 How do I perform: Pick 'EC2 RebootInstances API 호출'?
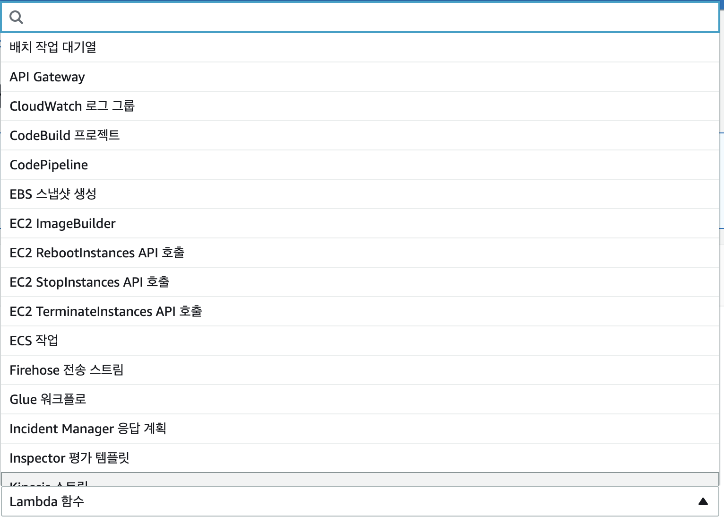point(360,253)
